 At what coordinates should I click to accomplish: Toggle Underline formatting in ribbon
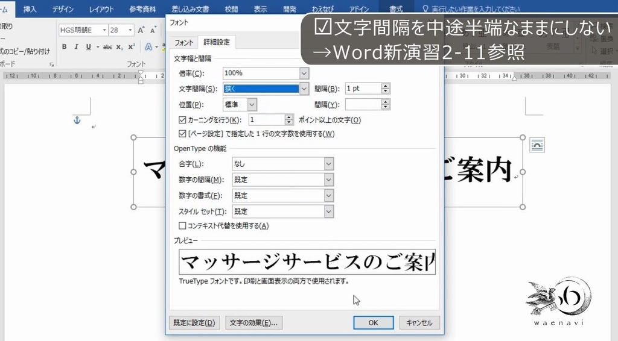88,47
